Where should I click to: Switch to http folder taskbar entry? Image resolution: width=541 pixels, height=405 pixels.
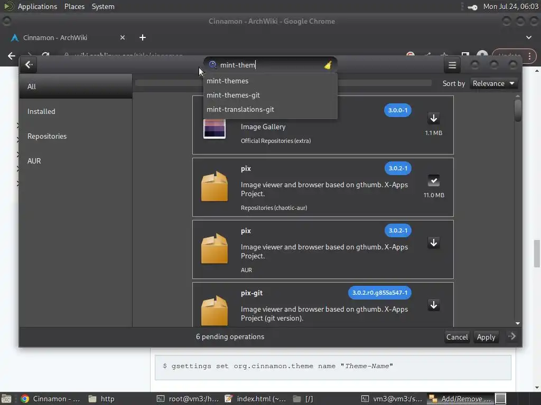(101, 399)
